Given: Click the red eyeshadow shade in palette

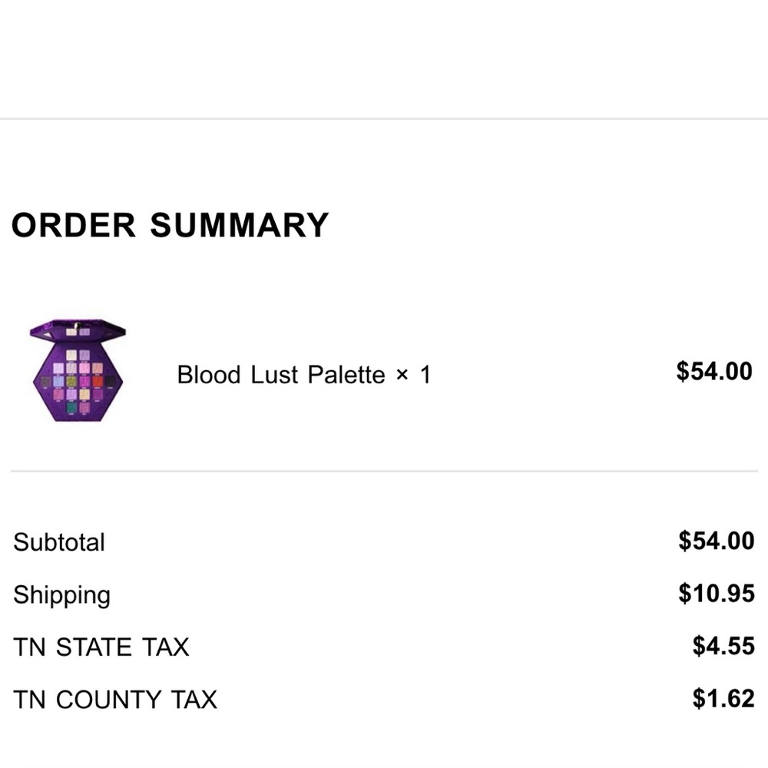Looking at the screenshot, I should 98,382.
